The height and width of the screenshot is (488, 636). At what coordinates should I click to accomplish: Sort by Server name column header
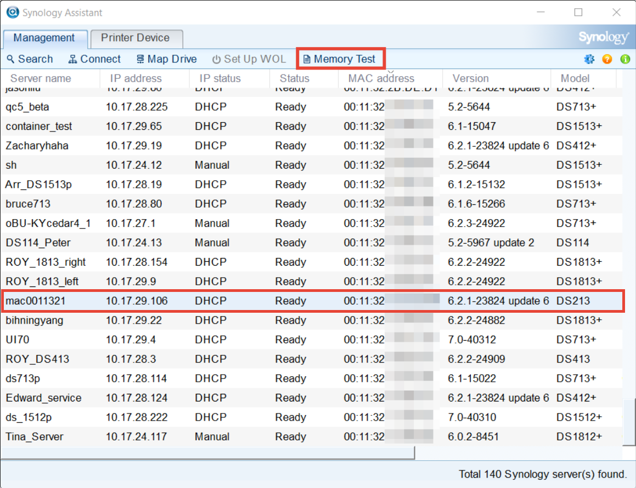(50, 78)
